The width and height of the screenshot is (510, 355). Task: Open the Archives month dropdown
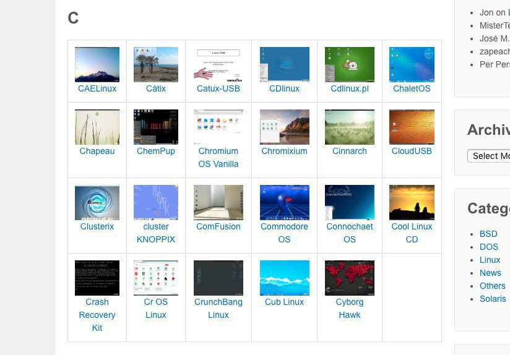(x=488, y=156)
